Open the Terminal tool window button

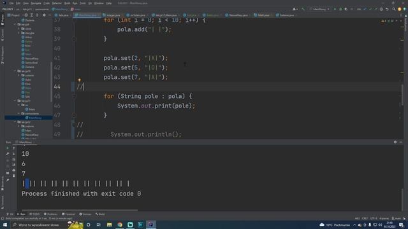pyautogui.click(x=68, y=214)
